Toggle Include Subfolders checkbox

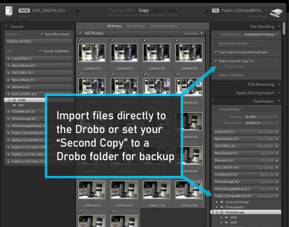tap(40, 51)
